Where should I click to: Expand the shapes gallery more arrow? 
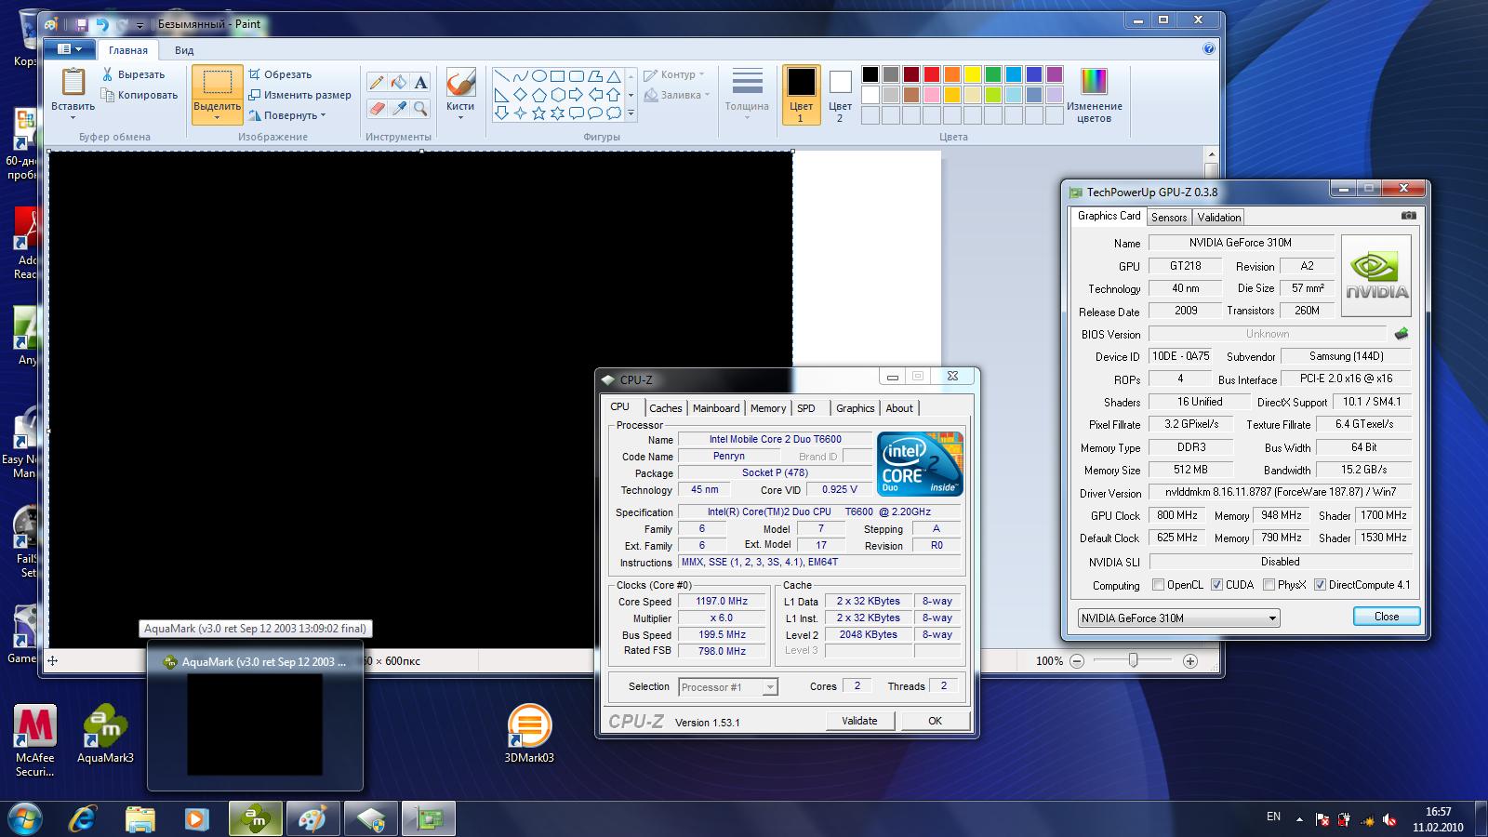point(631,113)
